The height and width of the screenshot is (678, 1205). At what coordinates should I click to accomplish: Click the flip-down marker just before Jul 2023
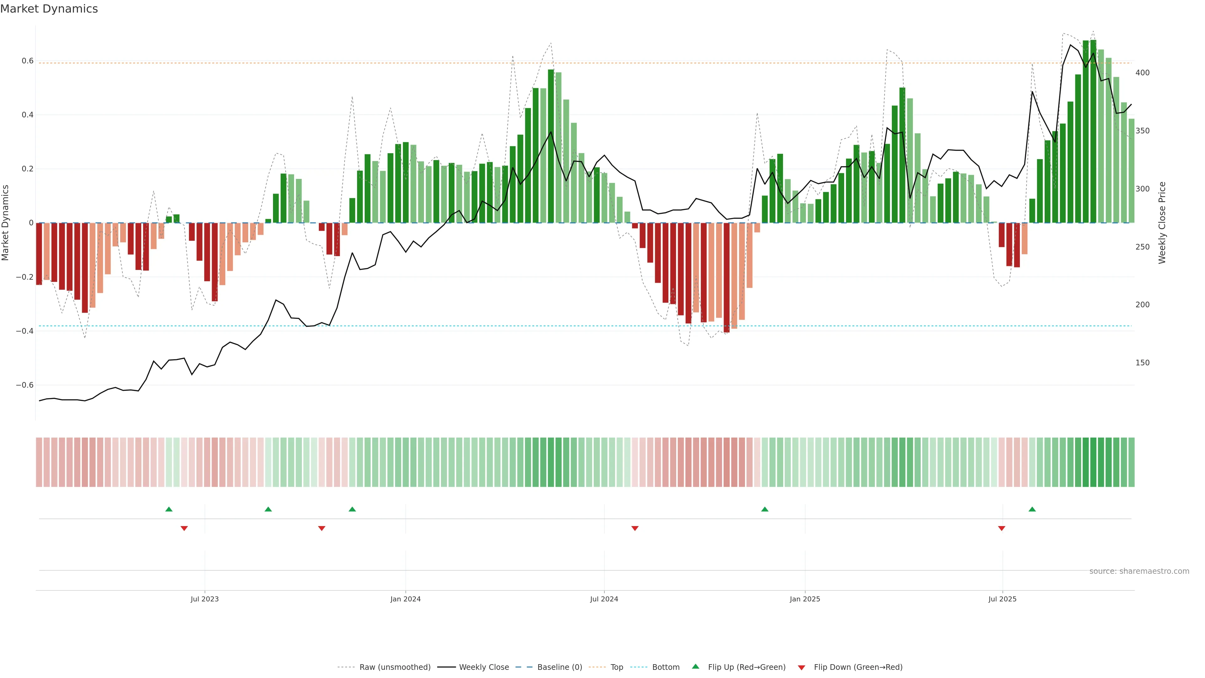coord(184,528)
